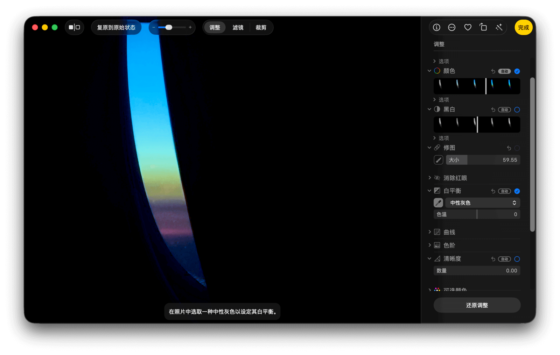Open the more options ellipsis menu
This screenshot has width=560, height=355.
click(x=452, y=27)
